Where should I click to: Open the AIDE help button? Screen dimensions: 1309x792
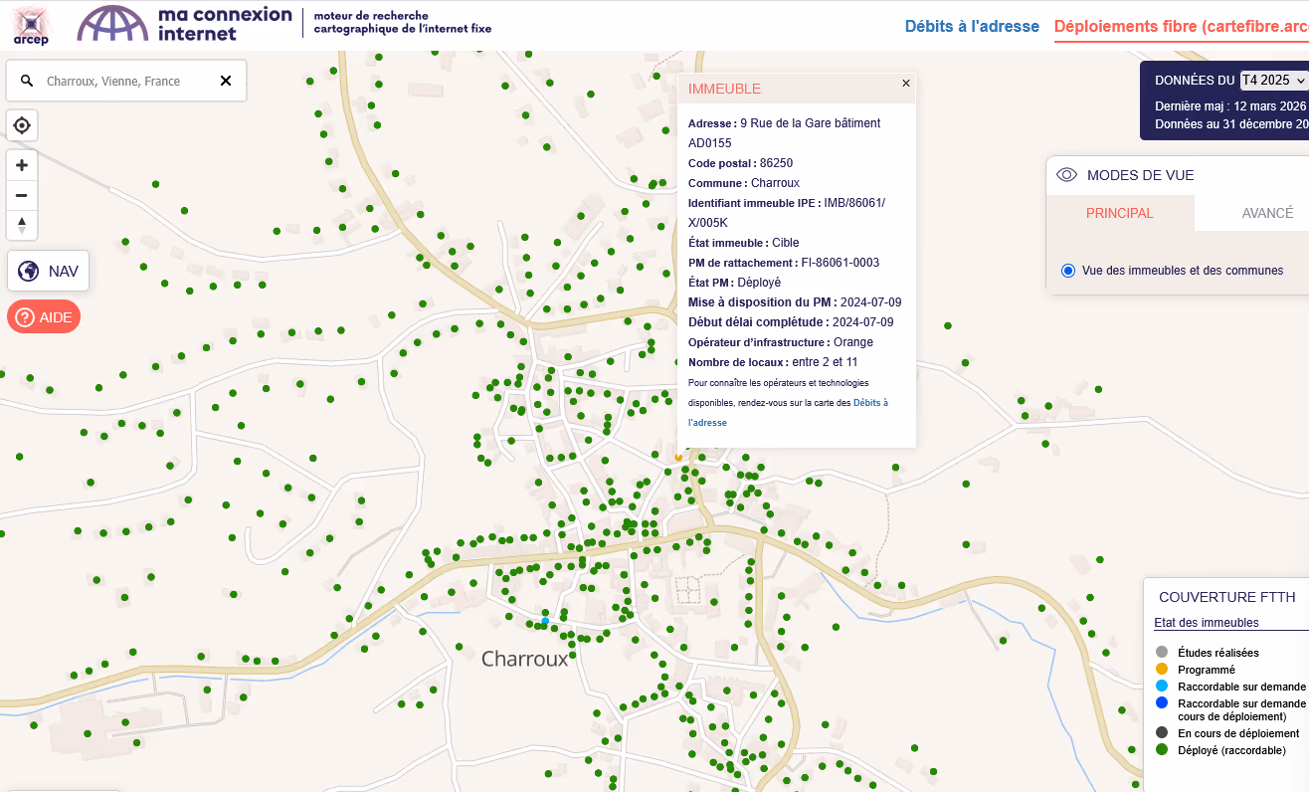[x=44, y=317]
